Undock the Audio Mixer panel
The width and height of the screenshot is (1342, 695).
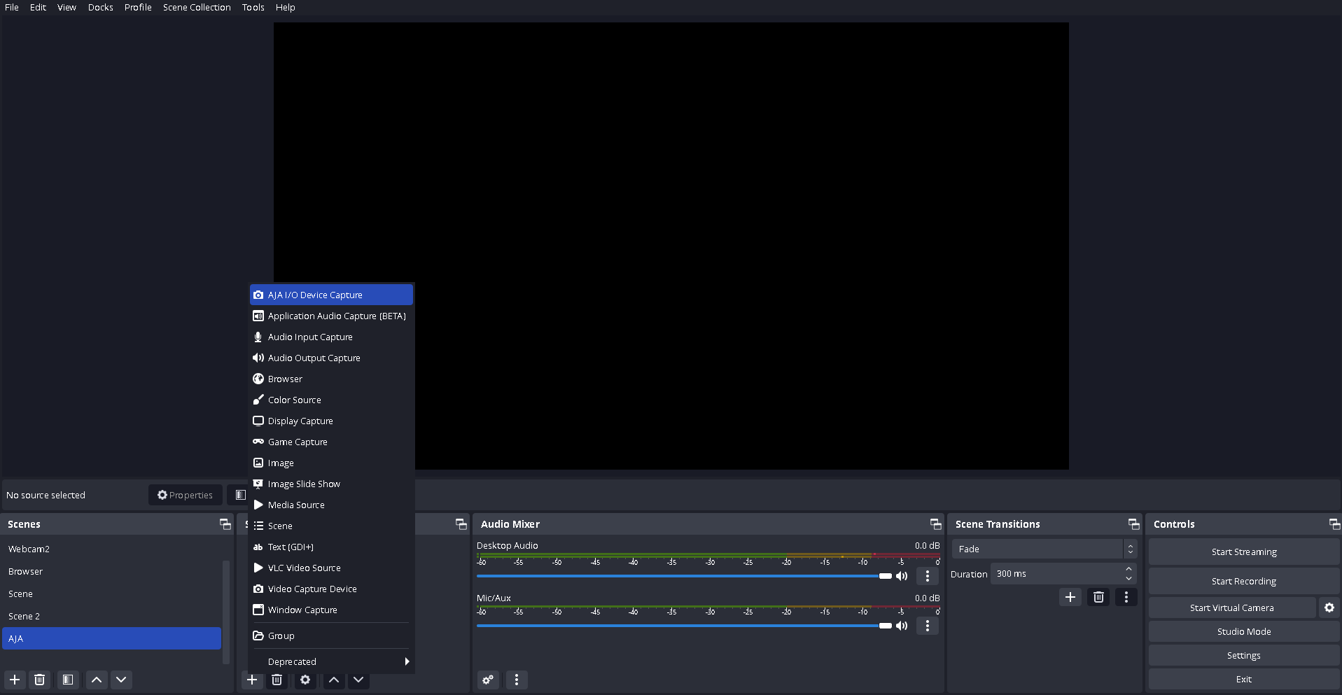coord(935,524)
